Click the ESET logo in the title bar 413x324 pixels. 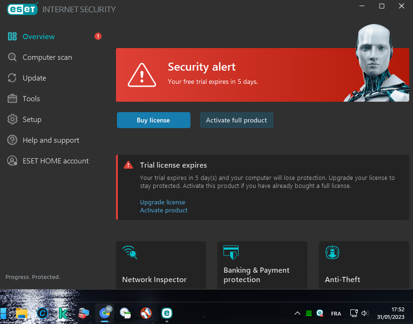pos(22,9)
